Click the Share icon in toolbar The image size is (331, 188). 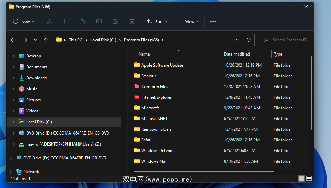[x=116, y=21]
